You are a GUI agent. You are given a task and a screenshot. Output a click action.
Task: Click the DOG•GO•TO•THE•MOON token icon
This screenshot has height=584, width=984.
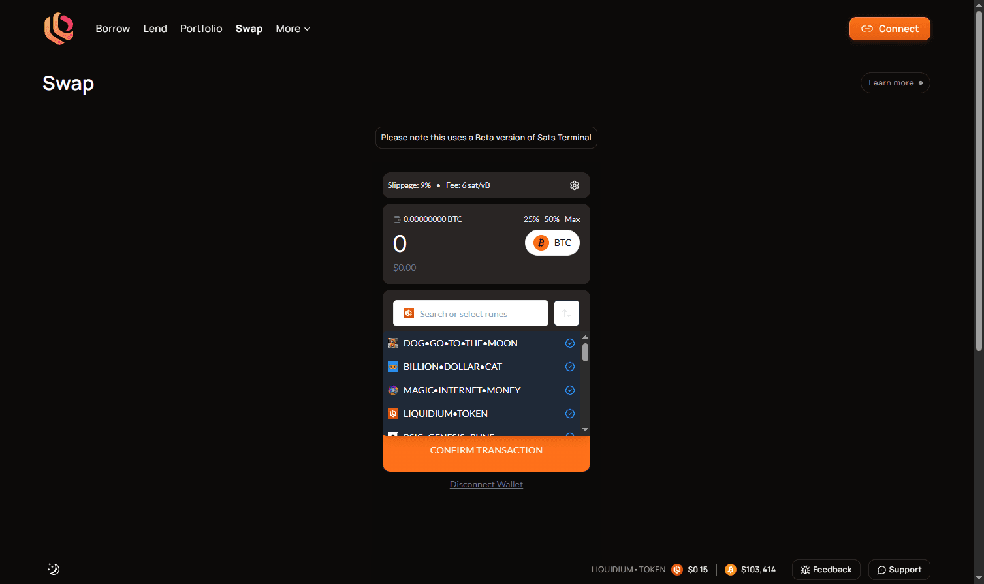coord(393,343)
